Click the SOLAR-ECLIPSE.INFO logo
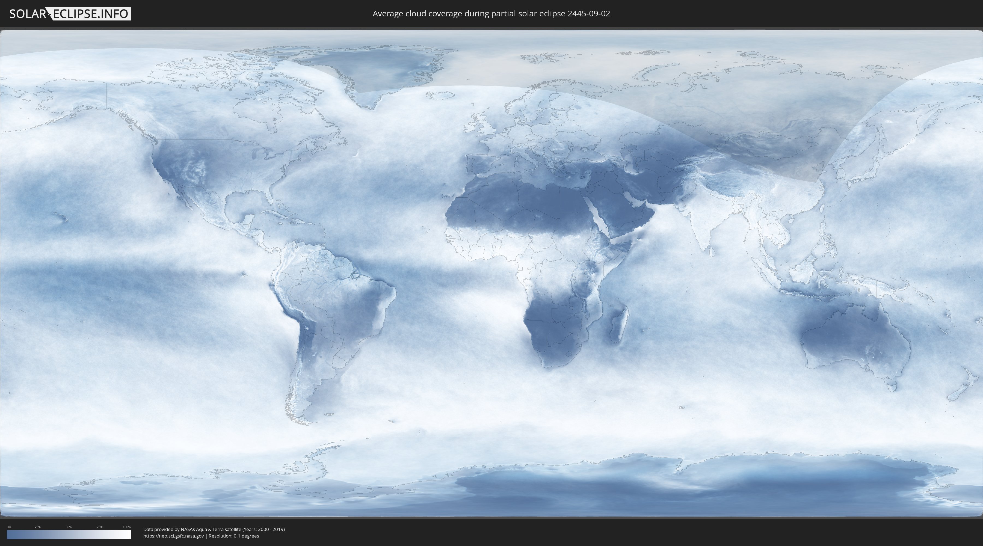Viewport: 983px width, 546px height. point(69,14)
